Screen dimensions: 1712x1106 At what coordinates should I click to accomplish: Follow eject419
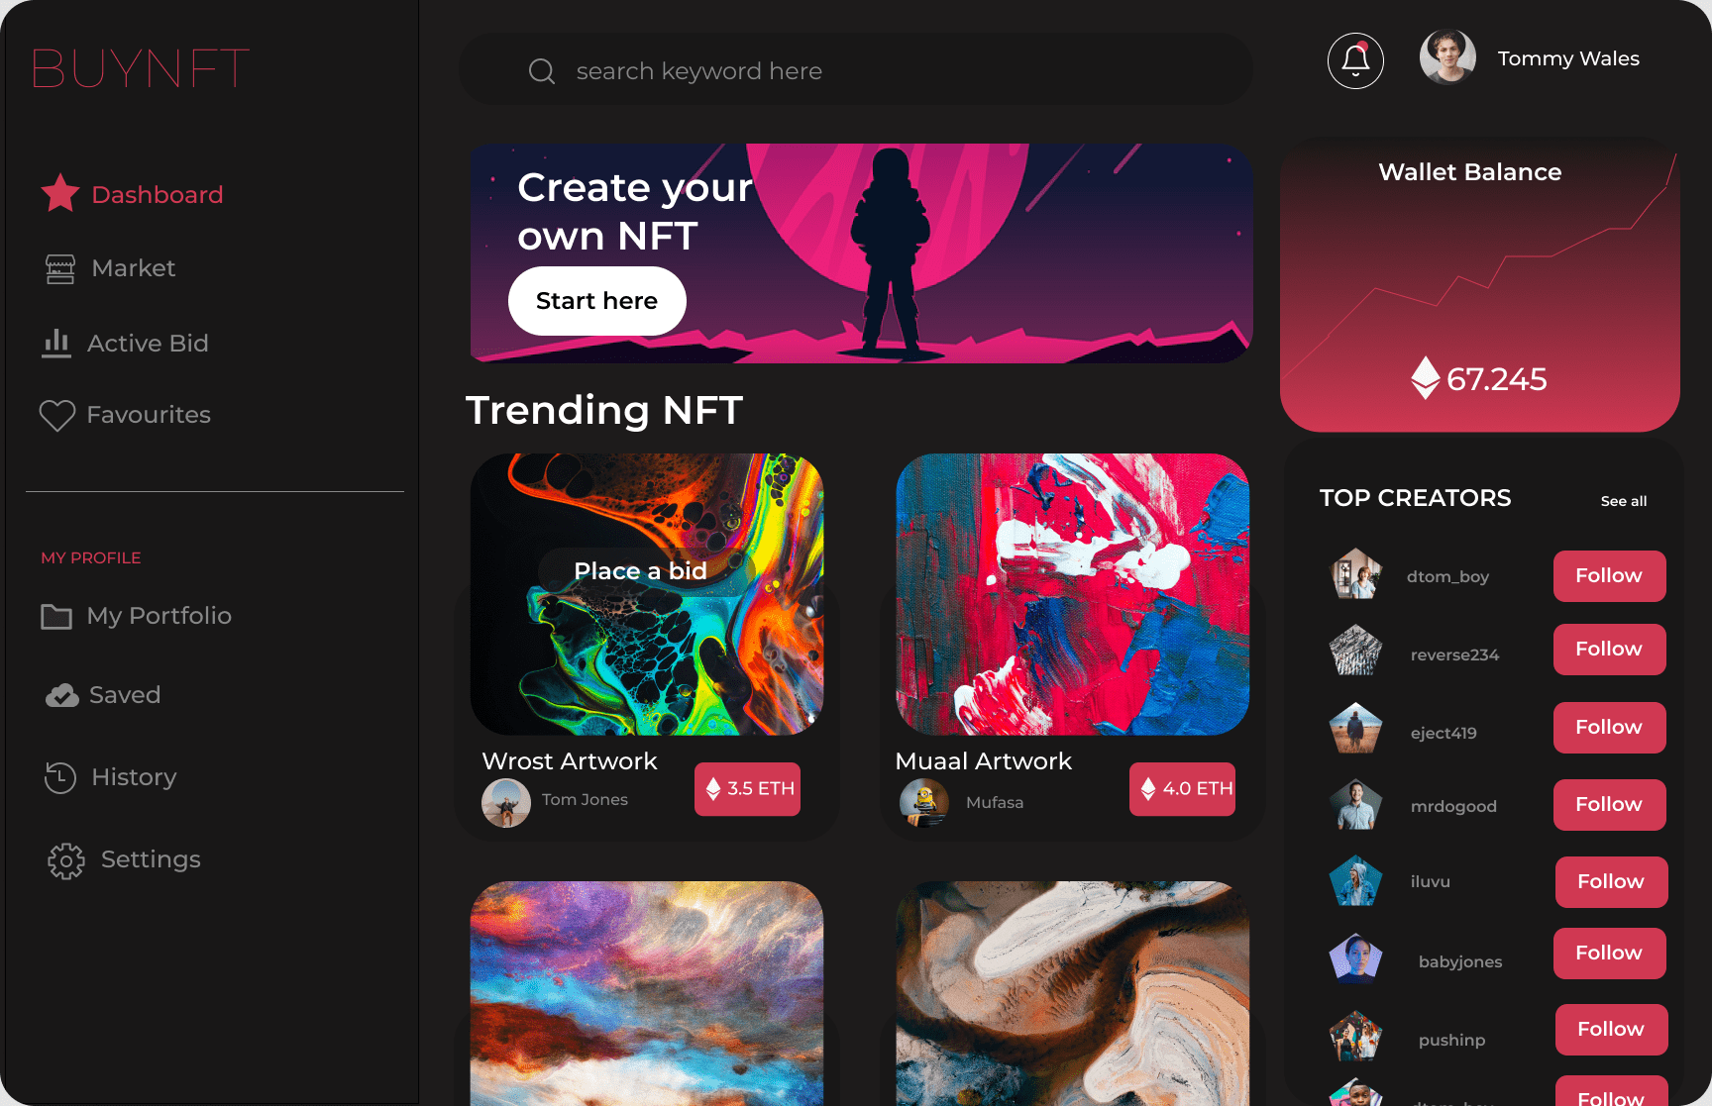tap(1609, 728)
